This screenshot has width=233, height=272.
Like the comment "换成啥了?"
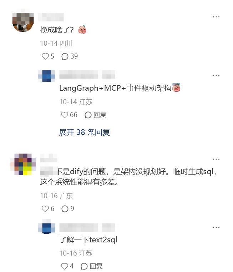[45, 56]
